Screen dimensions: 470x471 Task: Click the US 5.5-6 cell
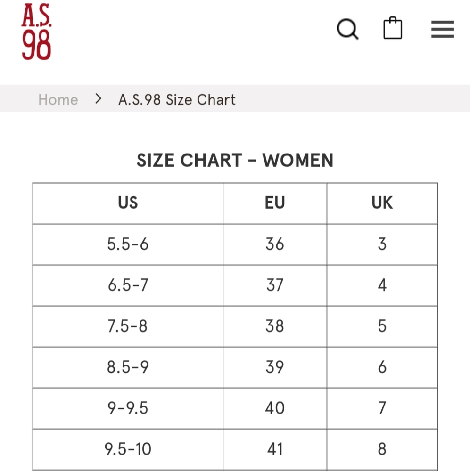click(128, 244)
